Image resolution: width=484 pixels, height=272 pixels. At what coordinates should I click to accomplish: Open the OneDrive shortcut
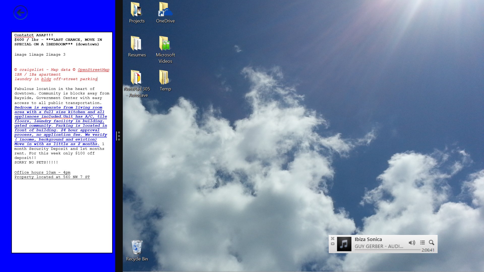165,10
